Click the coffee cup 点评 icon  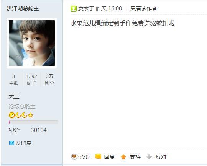(x=74, y=157)
